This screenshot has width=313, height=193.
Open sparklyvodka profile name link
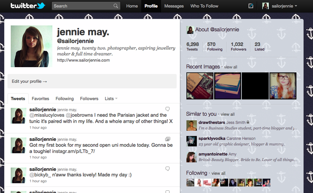212,138
